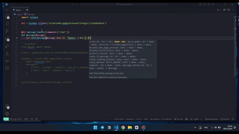239x134 pixels.
Task: Open the Accounts icon in activity bar
Action: point(7,106)
